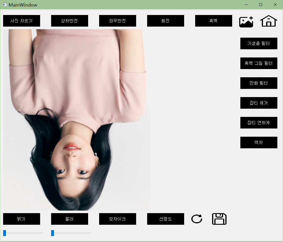283x242 pixels.
Task: Apply the 만화 필터 cartoon effect
Action: (259, 83)
